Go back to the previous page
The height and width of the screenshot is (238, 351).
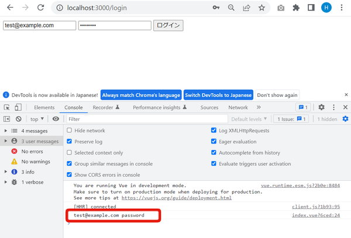pos(11,8)
